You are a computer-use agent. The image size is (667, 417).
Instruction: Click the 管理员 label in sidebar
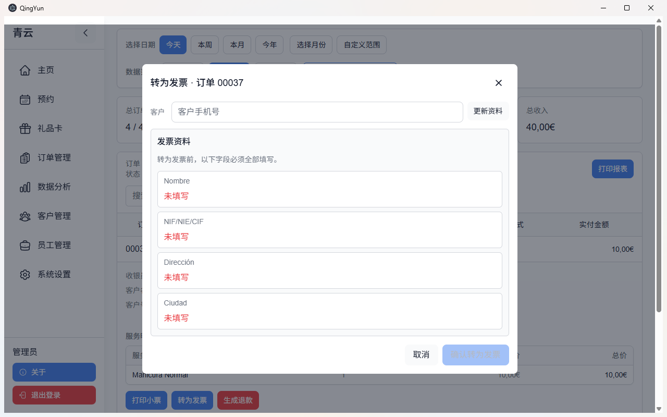[x=25, y=352]
